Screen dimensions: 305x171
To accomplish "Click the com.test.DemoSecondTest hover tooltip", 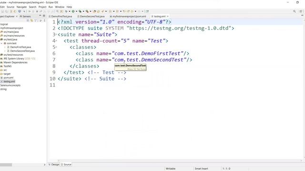I will pyautogui.click(x=130, y=67).
